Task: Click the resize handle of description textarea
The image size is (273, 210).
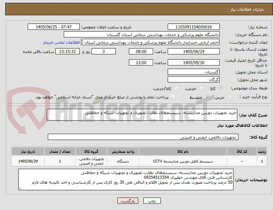Action: coord(49,119)
